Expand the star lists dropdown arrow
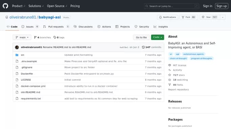 coord(223,17)
